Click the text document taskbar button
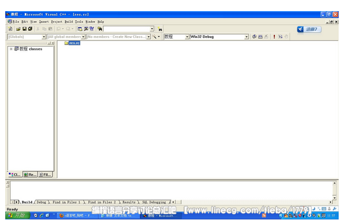Viewport: 341px width, 220px height. coord(119,215)
